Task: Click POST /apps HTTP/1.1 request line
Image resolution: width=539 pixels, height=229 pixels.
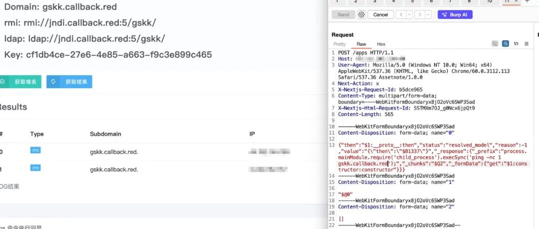Action: click(366, 53)
